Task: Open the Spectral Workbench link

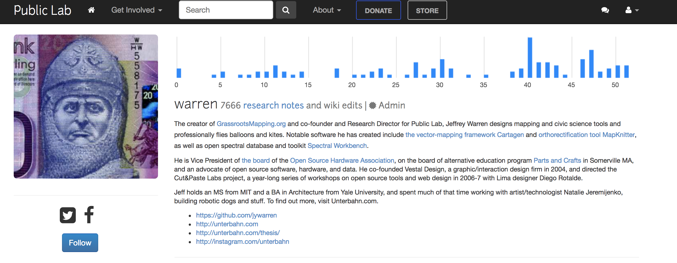Action: pos(337,146)
